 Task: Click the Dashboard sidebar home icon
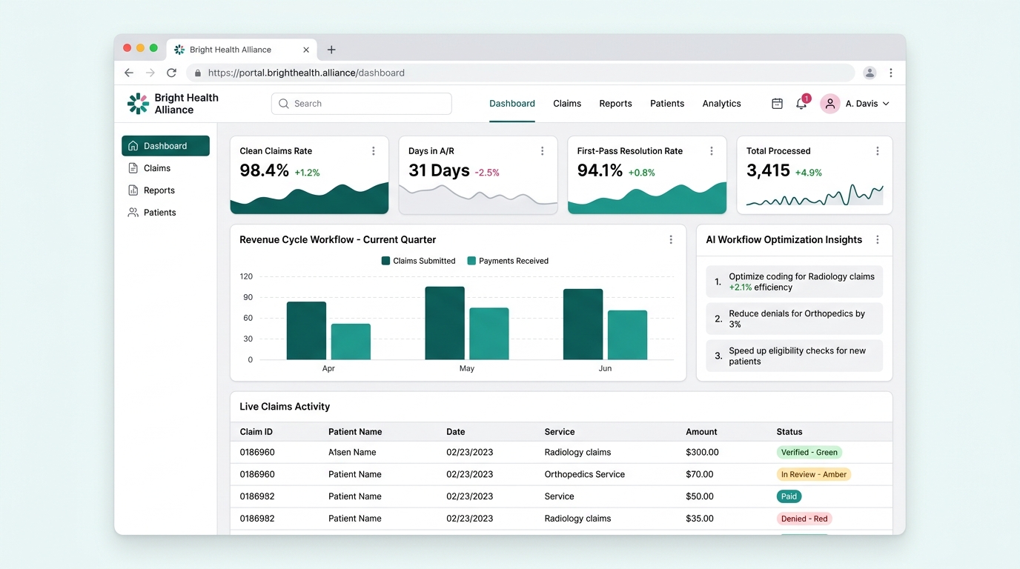click(133, 146)
